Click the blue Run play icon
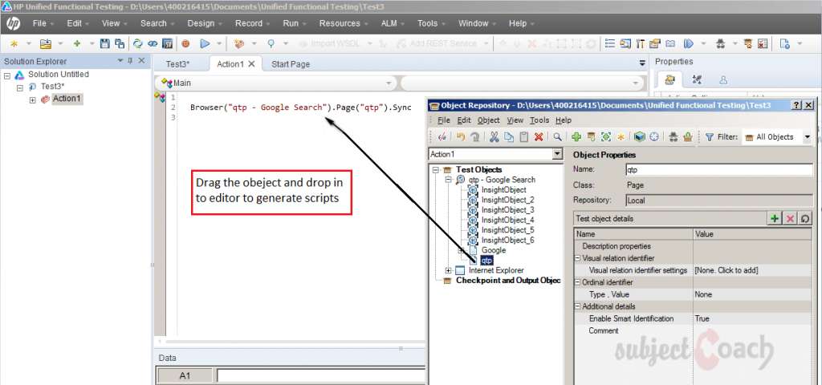This screenshot has width=822, height=385. 205,43
